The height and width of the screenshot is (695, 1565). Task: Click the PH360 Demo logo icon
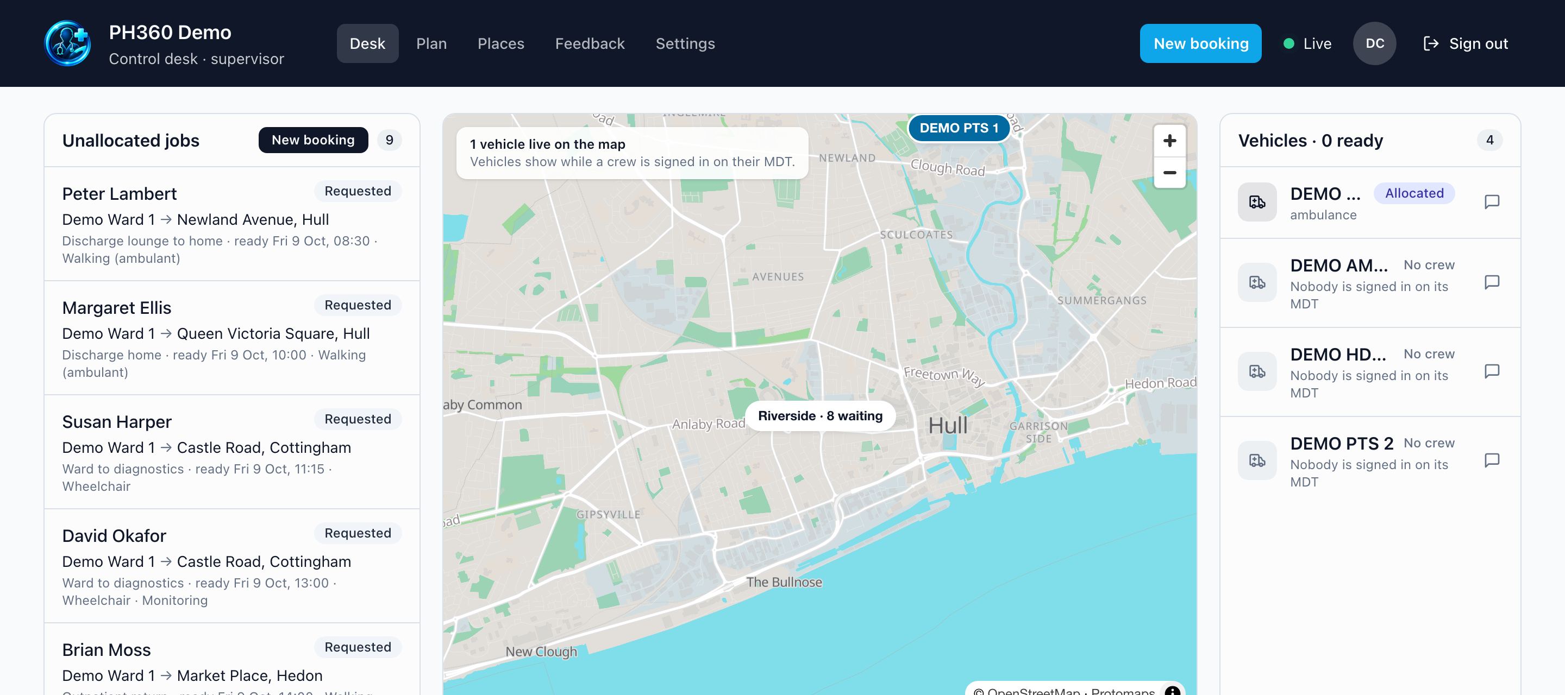tap(67, 43)
